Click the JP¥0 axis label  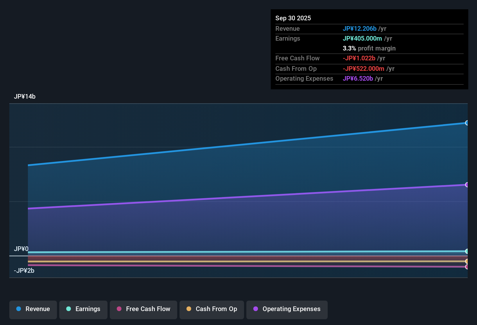21,249
